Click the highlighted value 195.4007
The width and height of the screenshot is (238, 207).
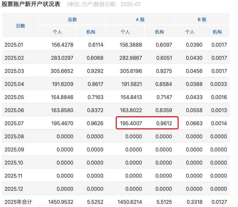[131, 123]
